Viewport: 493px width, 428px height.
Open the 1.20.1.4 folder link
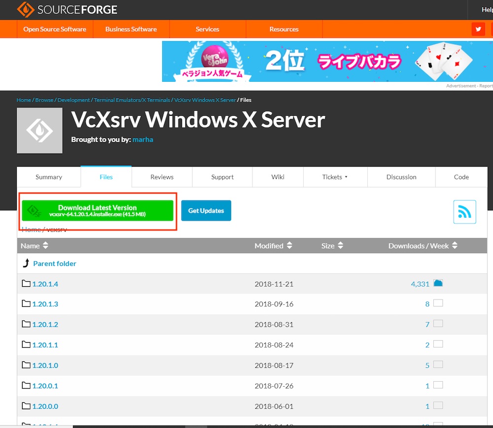point(45,284)
